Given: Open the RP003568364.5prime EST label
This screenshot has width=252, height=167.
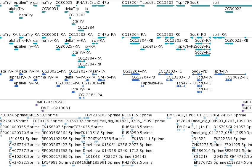Looking at the screenshot, I should tap(61, 133).
